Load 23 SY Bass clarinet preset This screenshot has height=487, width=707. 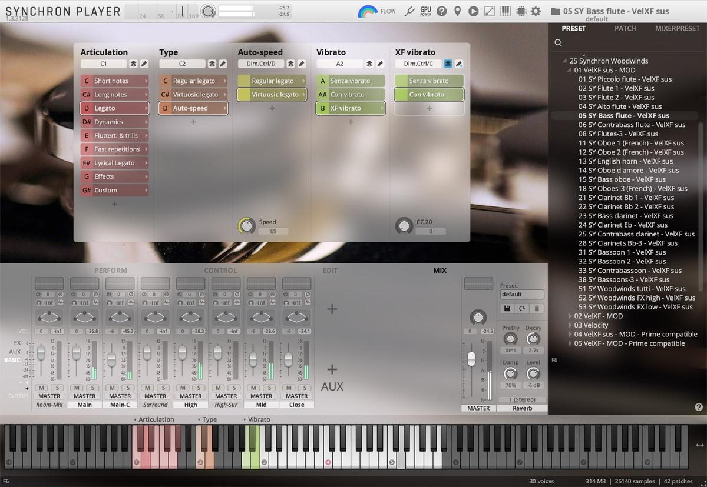click(625, 216)
